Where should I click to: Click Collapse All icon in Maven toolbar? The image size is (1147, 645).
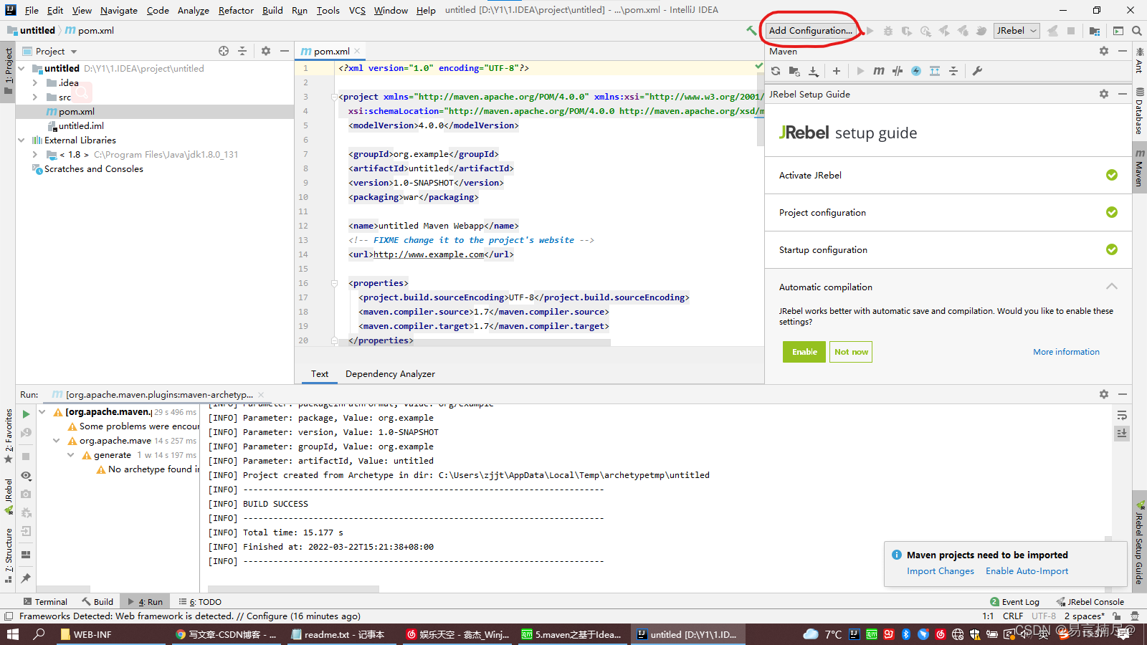pos(953,71)
